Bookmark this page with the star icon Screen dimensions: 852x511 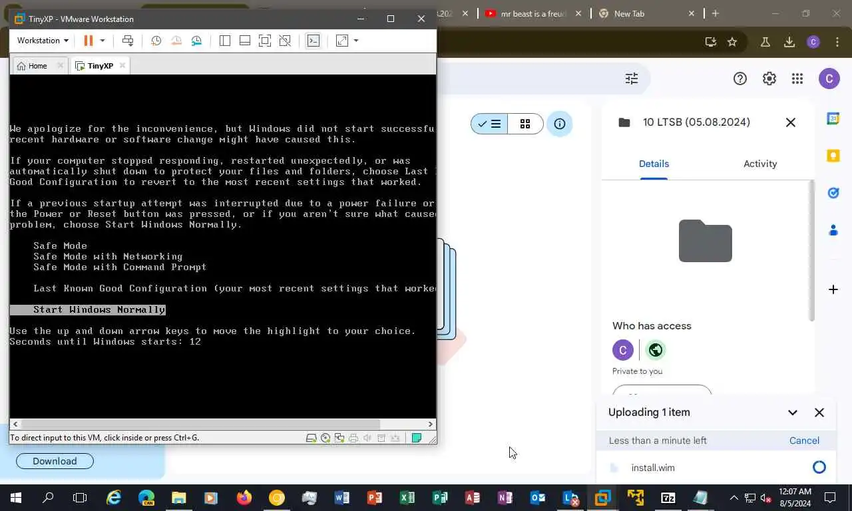tap(732, 42)
